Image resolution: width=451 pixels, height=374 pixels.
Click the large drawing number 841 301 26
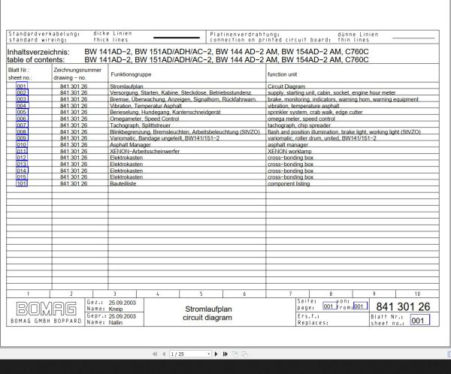tap(403, 306)
